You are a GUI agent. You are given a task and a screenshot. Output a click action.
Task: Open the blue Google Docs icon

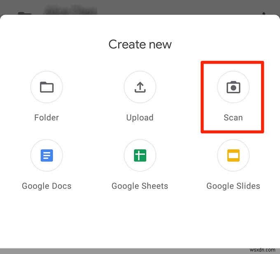(x=47, y=155)
